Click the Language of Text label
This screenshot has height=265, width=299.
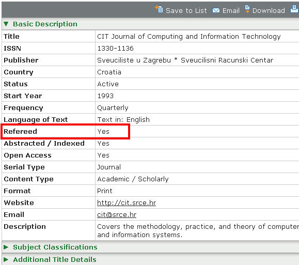[36, 120]
